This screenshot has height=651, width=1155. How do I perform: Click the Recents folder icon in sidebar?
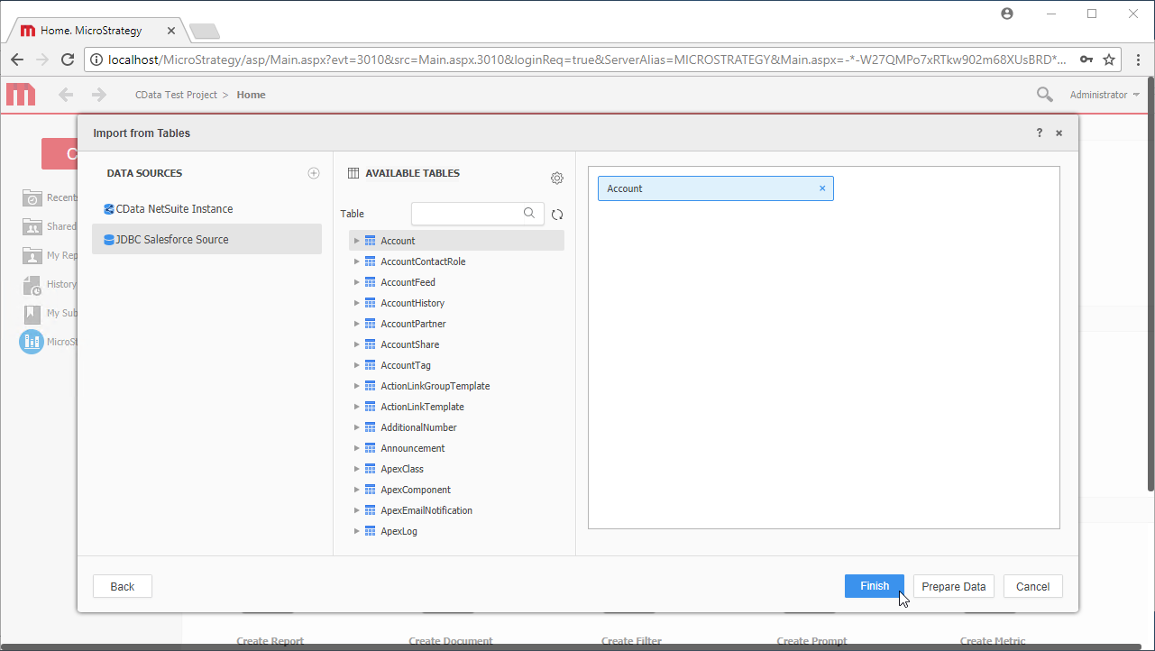pos(32,197)
